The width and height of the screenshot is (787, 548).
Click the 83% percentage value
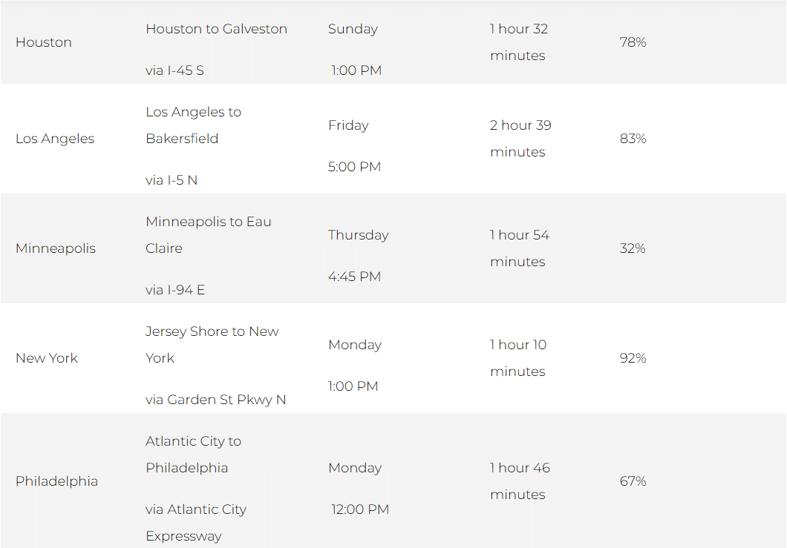coord(633,139)
